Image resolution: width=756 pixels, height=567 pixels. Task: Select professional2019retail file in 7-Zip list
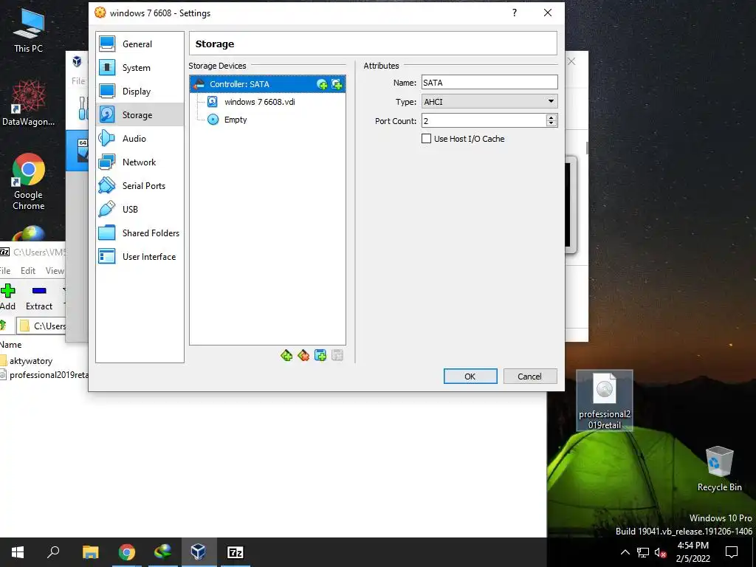click(44, 374)
